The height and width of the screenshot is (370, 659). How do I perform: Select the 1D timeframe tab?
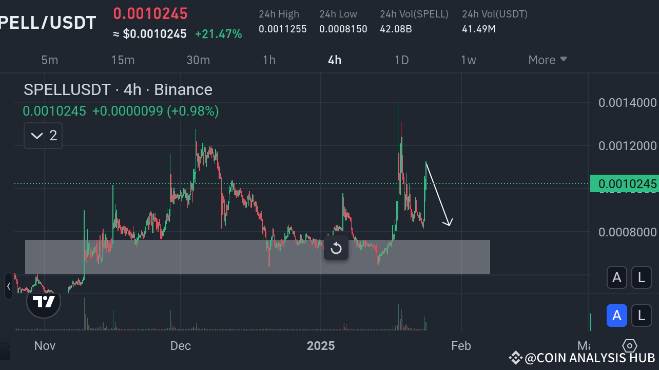click(401, 60)
